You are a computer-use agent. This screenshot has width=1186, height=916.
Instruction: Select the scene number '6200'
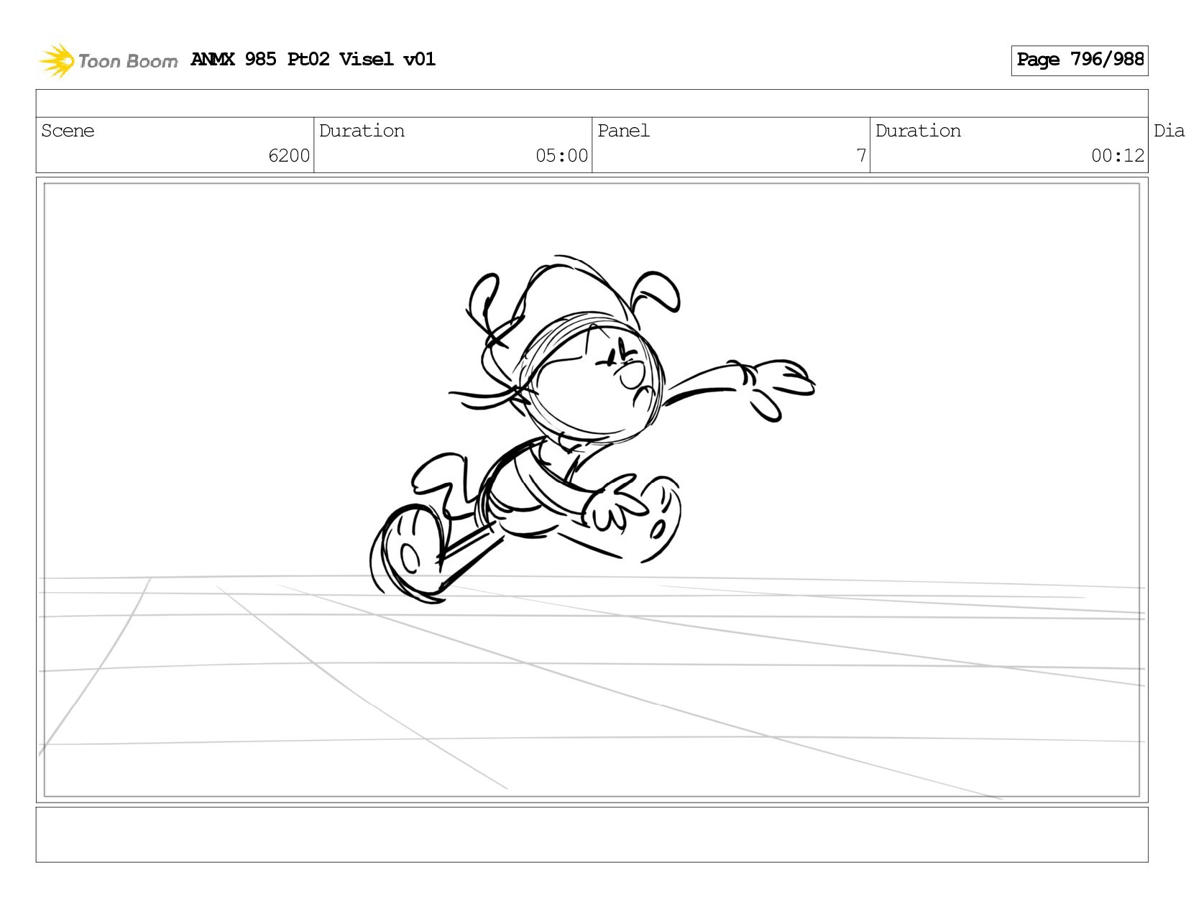289,156
